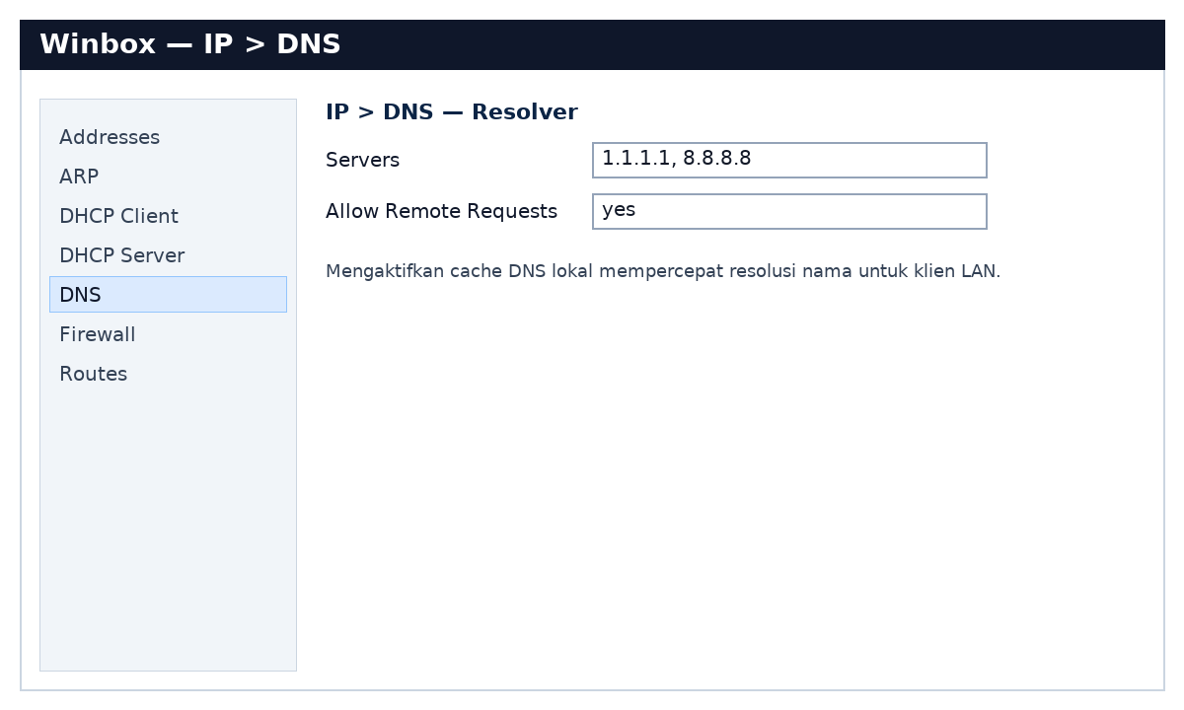Open the Firewall section
This screenshot has width=1184, height=710.
97,334
